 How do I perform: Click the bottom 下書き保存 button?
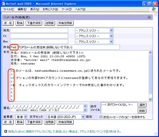34,122
